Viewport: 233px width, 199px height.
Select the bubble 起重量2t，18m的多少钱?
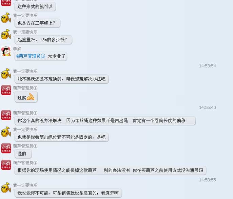(43, 40)
